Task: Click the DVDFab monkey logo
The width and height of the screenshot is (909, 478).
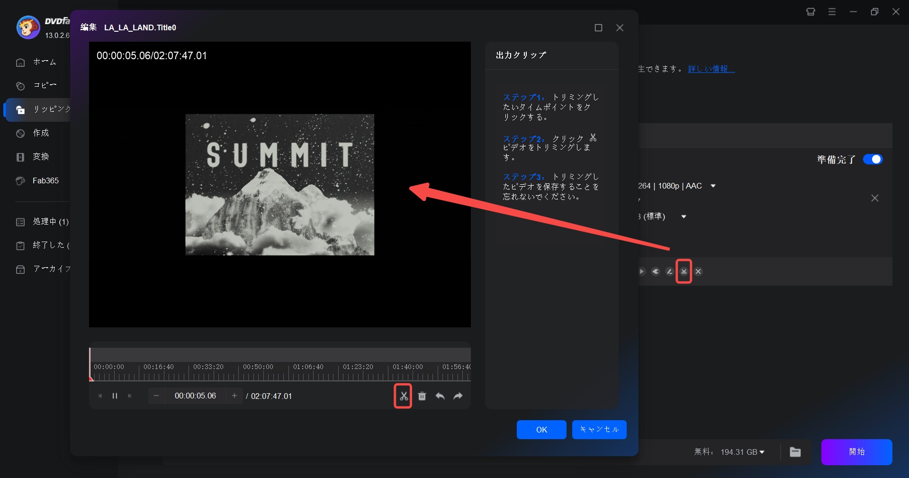Action: (28, 27)
